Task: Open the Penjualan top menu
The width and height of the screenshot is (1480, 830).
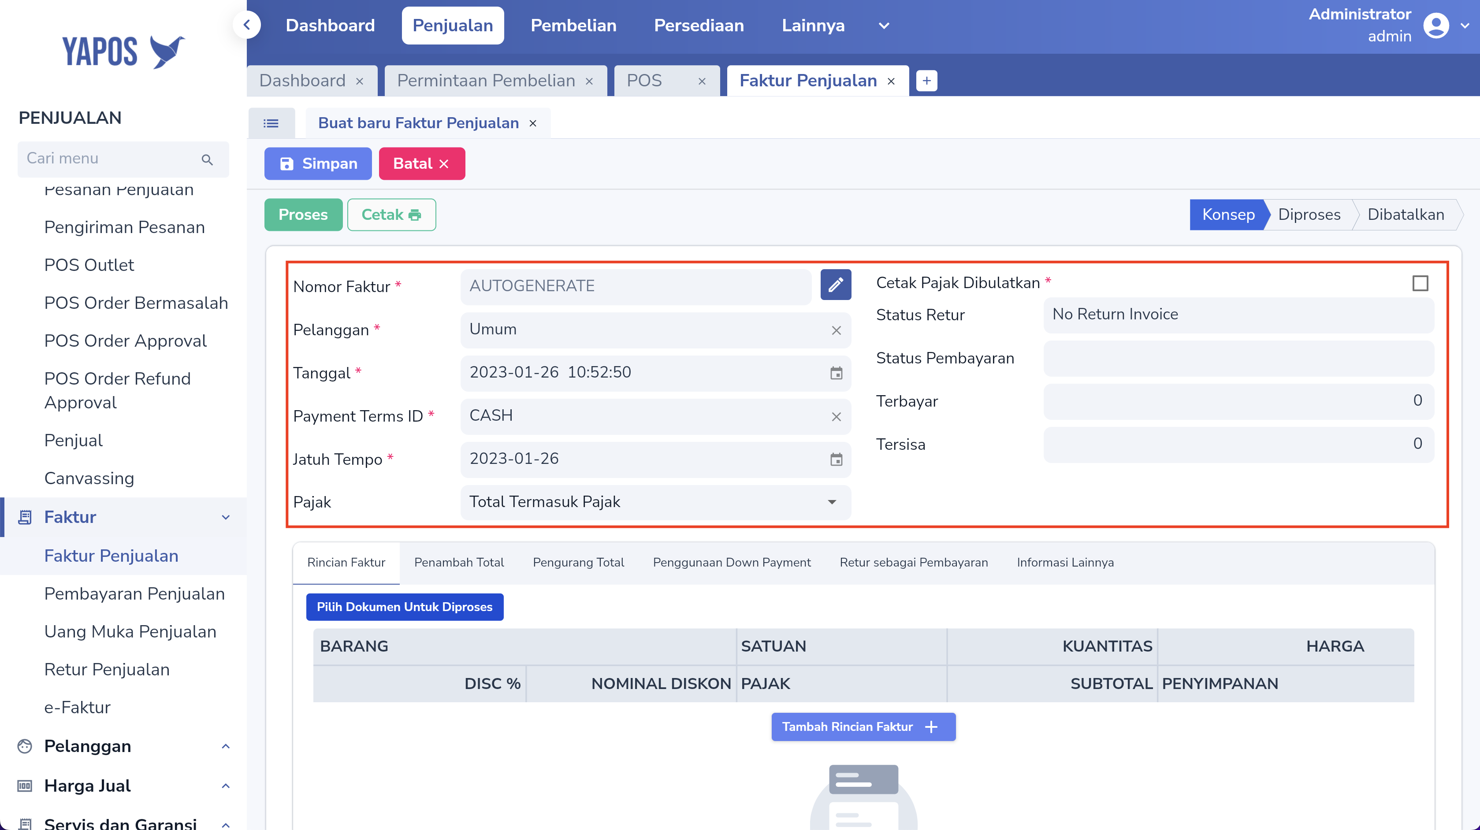Action: click(x=453, y=25)
